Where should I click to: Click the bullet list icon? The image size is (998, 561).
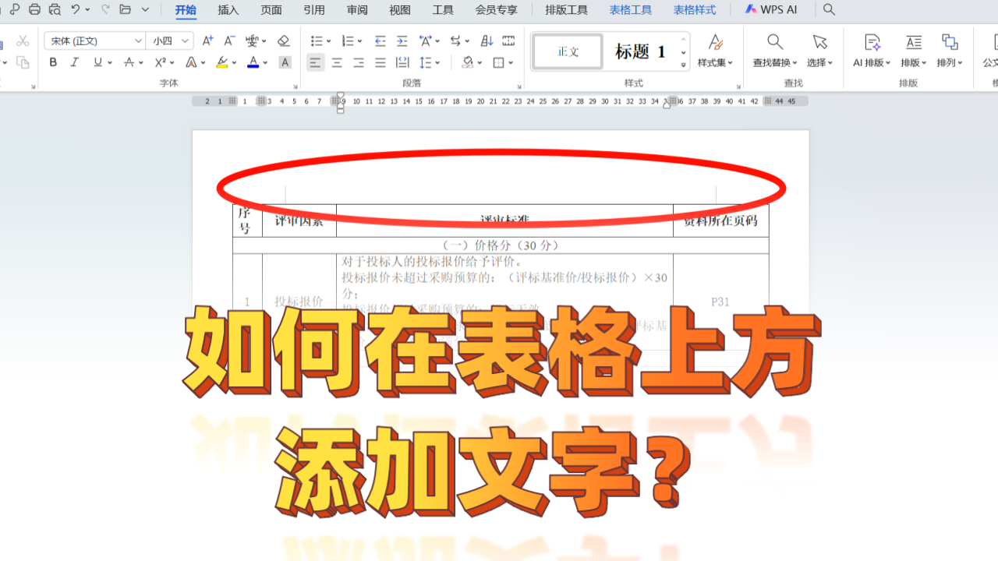(316, 41)
